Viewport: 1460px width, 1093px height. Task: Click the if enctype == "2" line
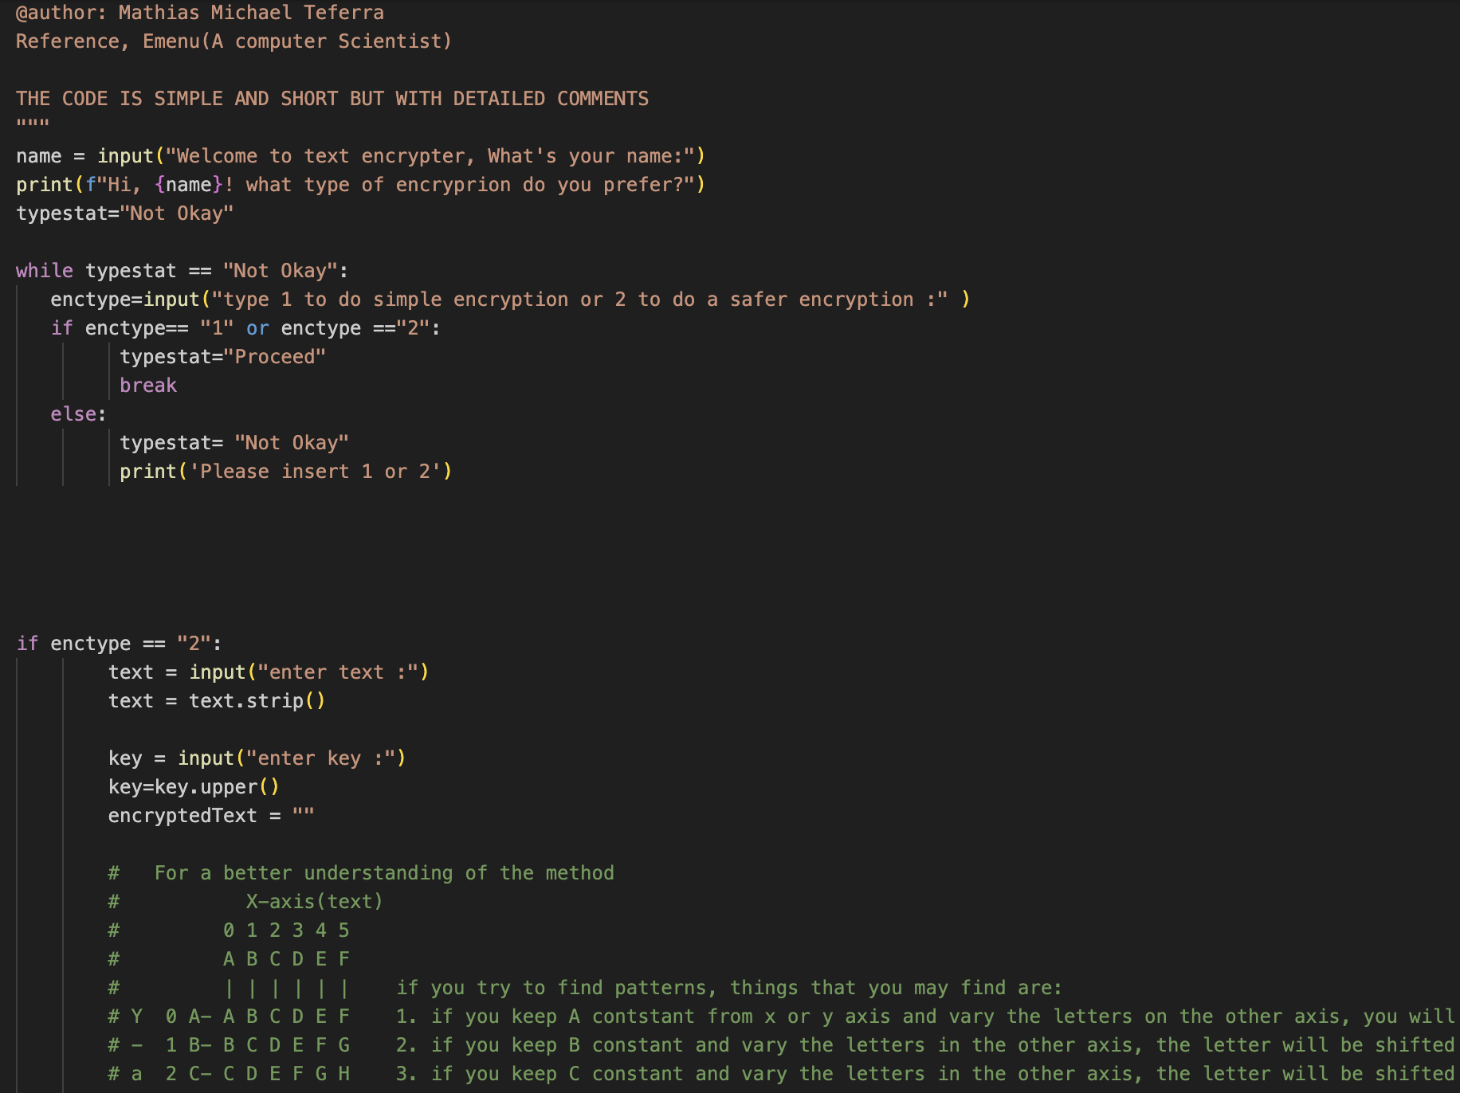click(x=119, y=644)
